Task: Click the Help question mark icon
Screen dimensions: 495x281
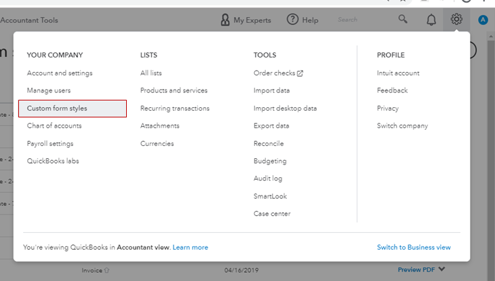Action: pos(292,20)
